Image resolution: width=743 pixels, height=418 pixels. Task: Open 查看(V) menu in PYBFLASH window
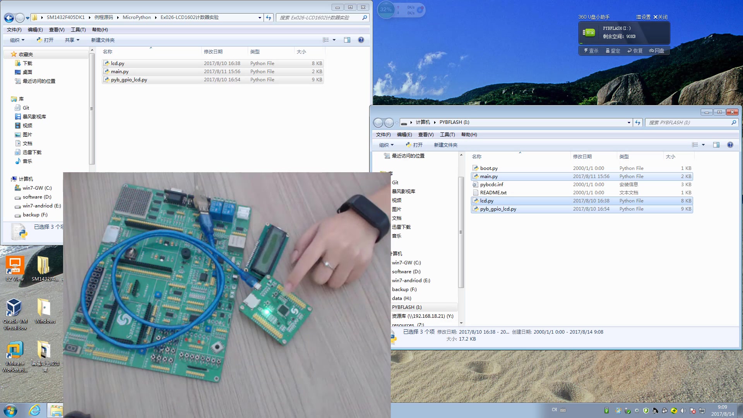coord(426,135)
